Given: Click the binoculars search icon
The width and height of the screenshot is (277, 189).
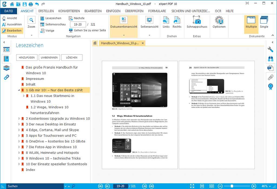Looking at the screenshot, I should 270,58.
